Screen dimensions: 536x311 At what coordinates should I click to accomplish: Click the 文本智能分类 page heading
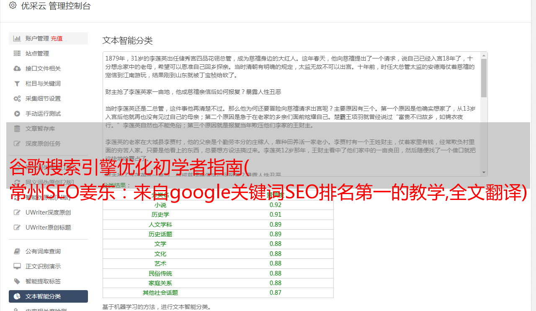tap(128, 40)
